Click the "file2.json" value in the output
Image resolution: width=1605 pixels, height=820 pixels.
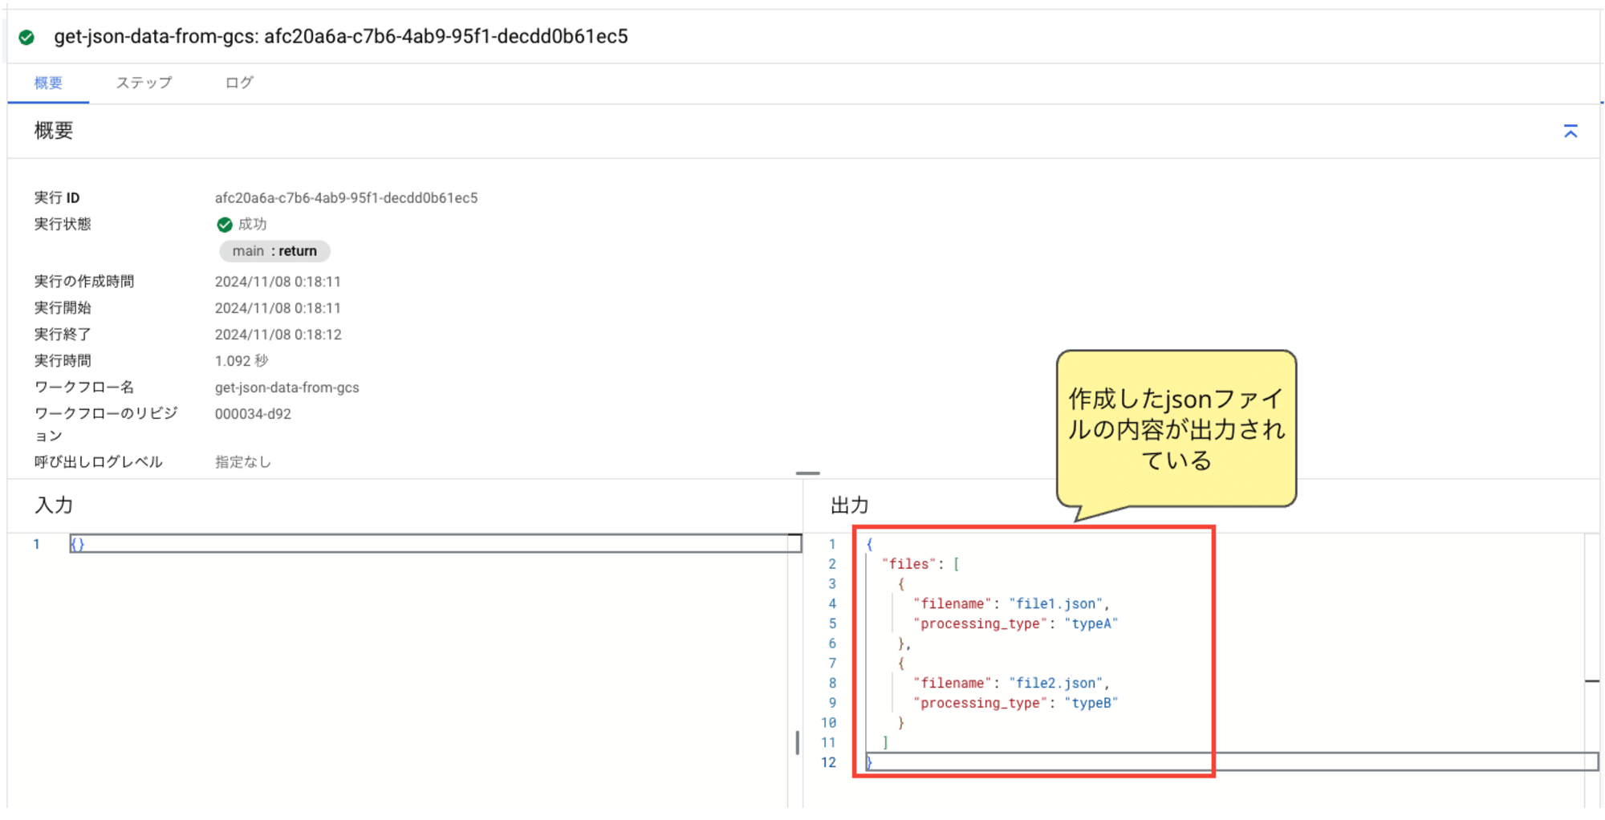[x=1055, y=684]
